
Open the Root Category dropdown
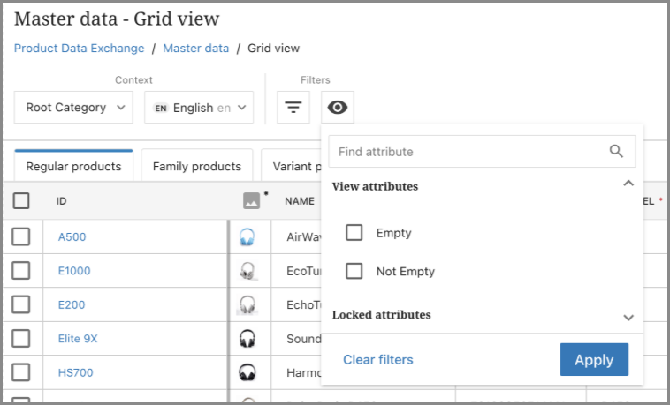click(73, 108)
